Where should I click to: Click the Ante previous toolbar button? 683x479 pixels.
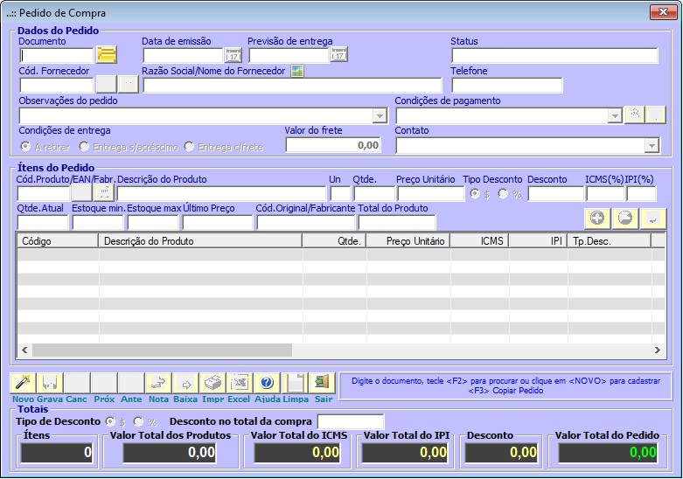click(131, 383)
